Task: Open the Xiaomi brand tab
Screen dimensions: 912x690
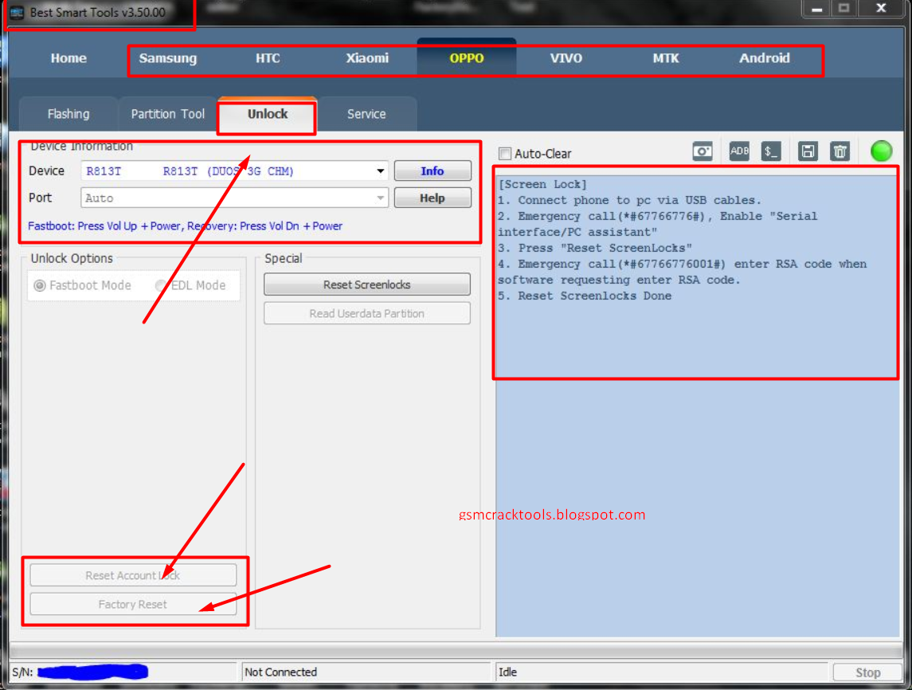Action: [x=367, y=58]
